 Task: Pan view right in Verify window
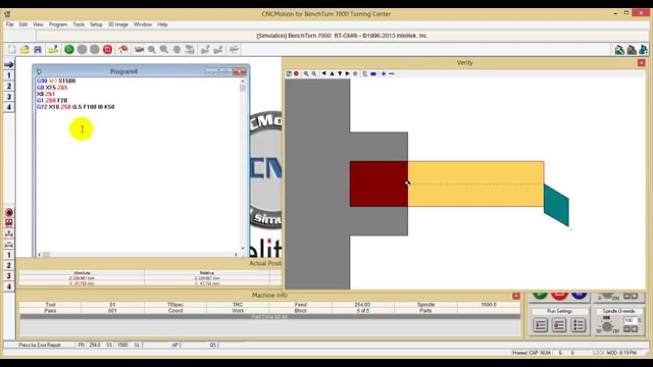point(347,74)
